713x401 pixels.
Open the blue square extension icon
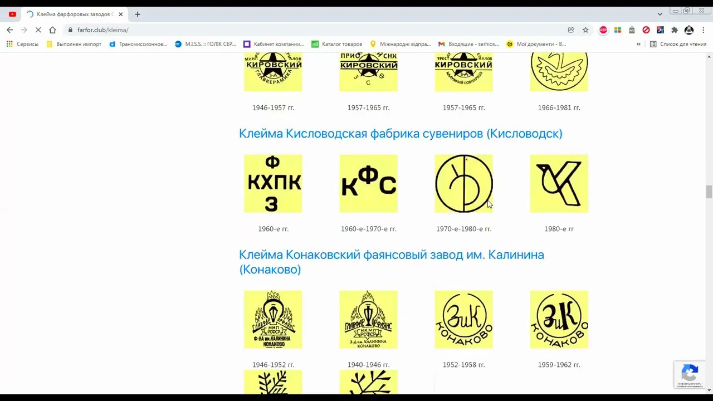[x=660, y=30]
